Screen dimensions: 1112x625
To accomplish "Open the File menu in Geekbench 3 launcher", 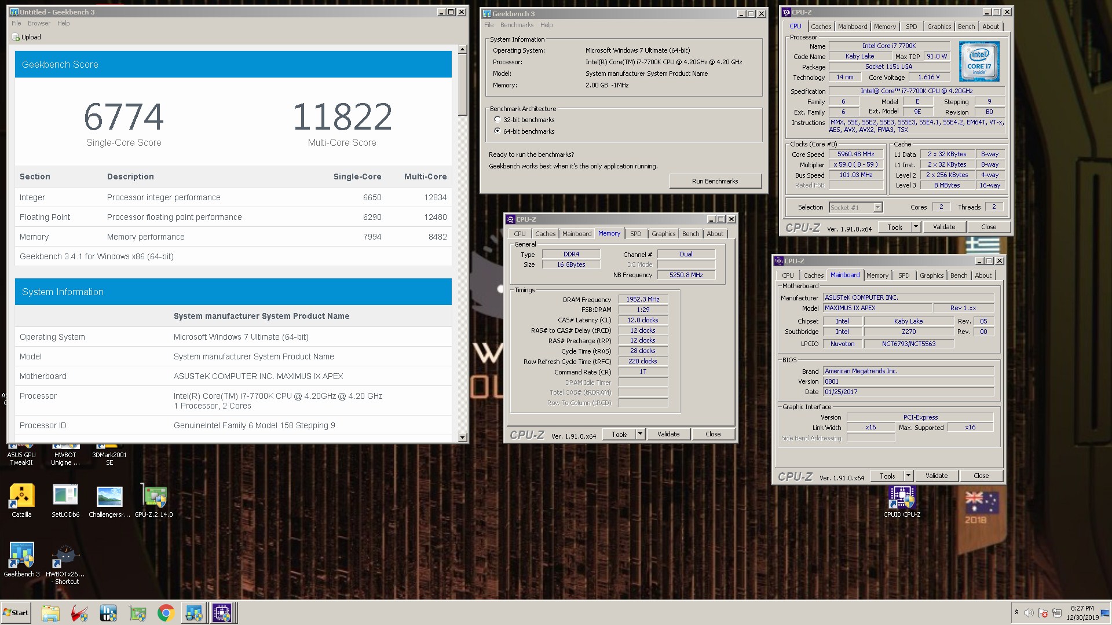I will point(489,25).
